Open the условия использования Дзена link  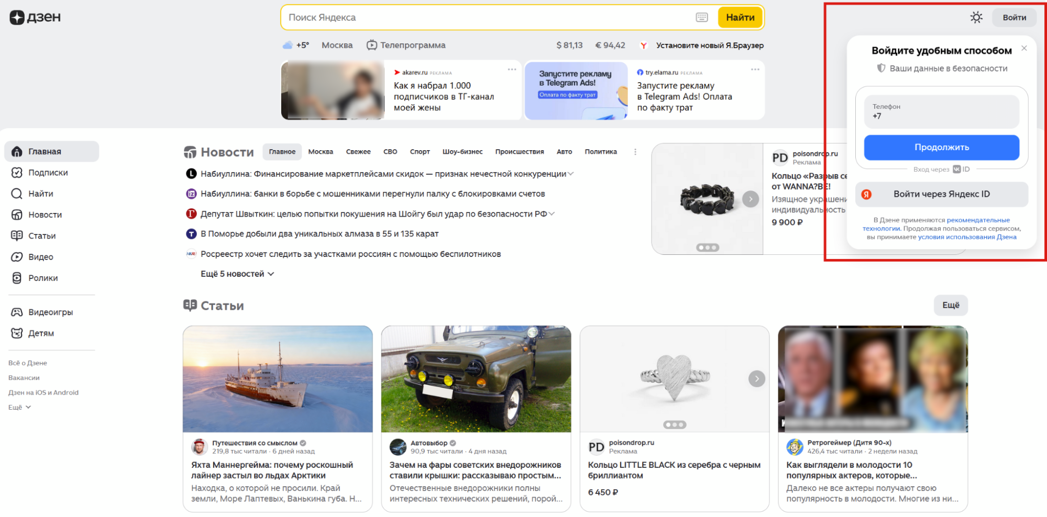tap(966, 237)
